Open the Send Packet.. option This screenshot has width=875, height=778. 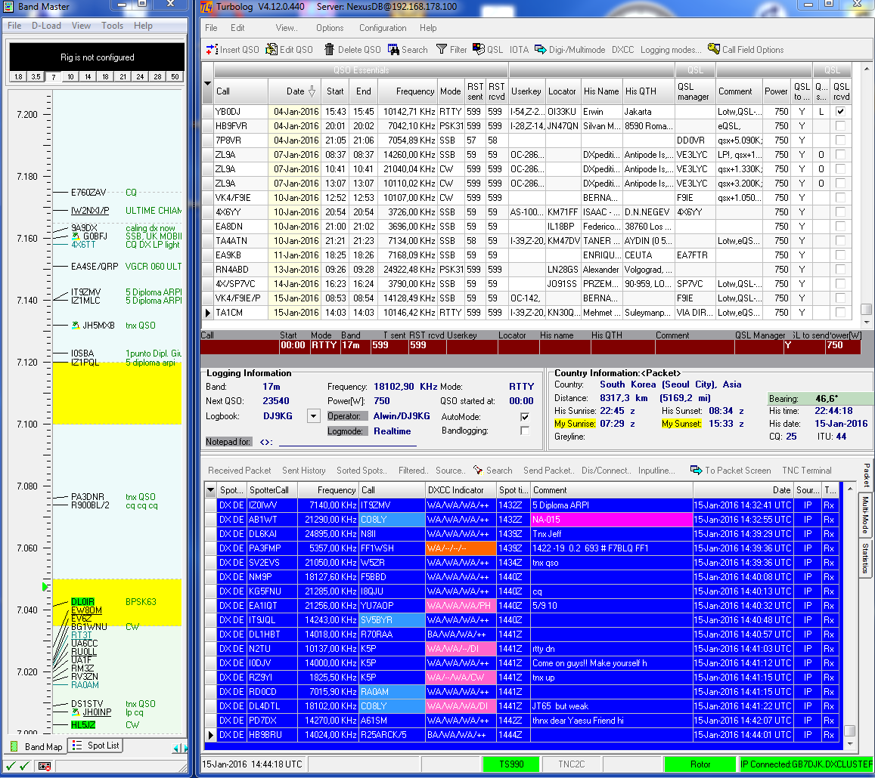tap(548, 471)
